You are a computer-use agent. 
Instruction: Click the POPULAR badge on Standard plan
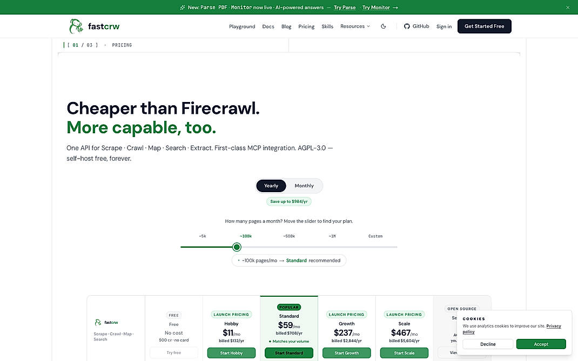point(289,307)
